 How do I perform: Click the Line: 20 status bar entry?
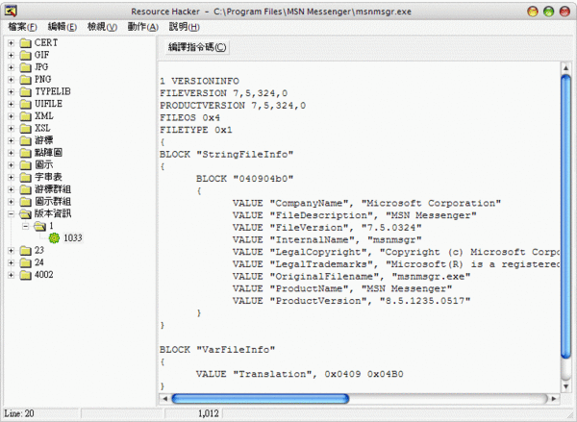pos(19,413)
